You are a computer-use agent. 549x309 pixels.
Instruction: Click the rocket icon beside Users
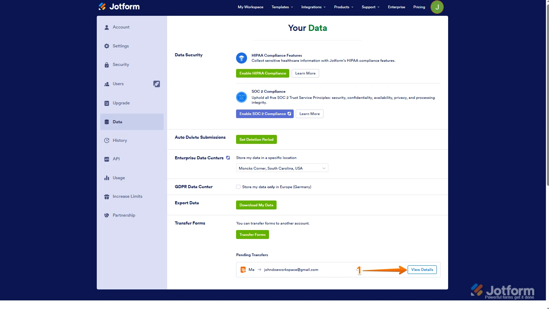coord(156,84)
